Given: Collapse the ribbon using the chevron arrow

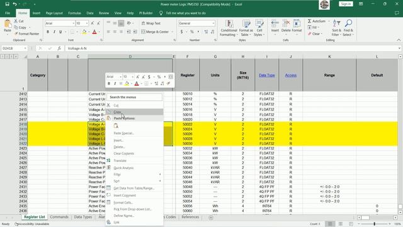Looking at the screenshot, I should [399, 40].
